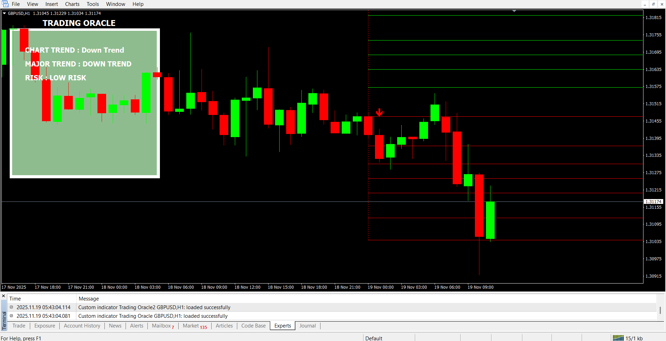Viewport: 666px width, 341px height.
Task: Select the Market tab with 135 items
Action: [195, 326]
